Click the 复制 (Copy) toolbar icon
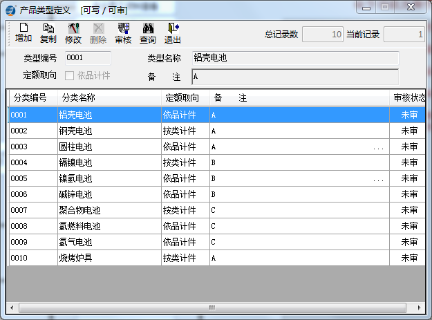 [48, 32]
